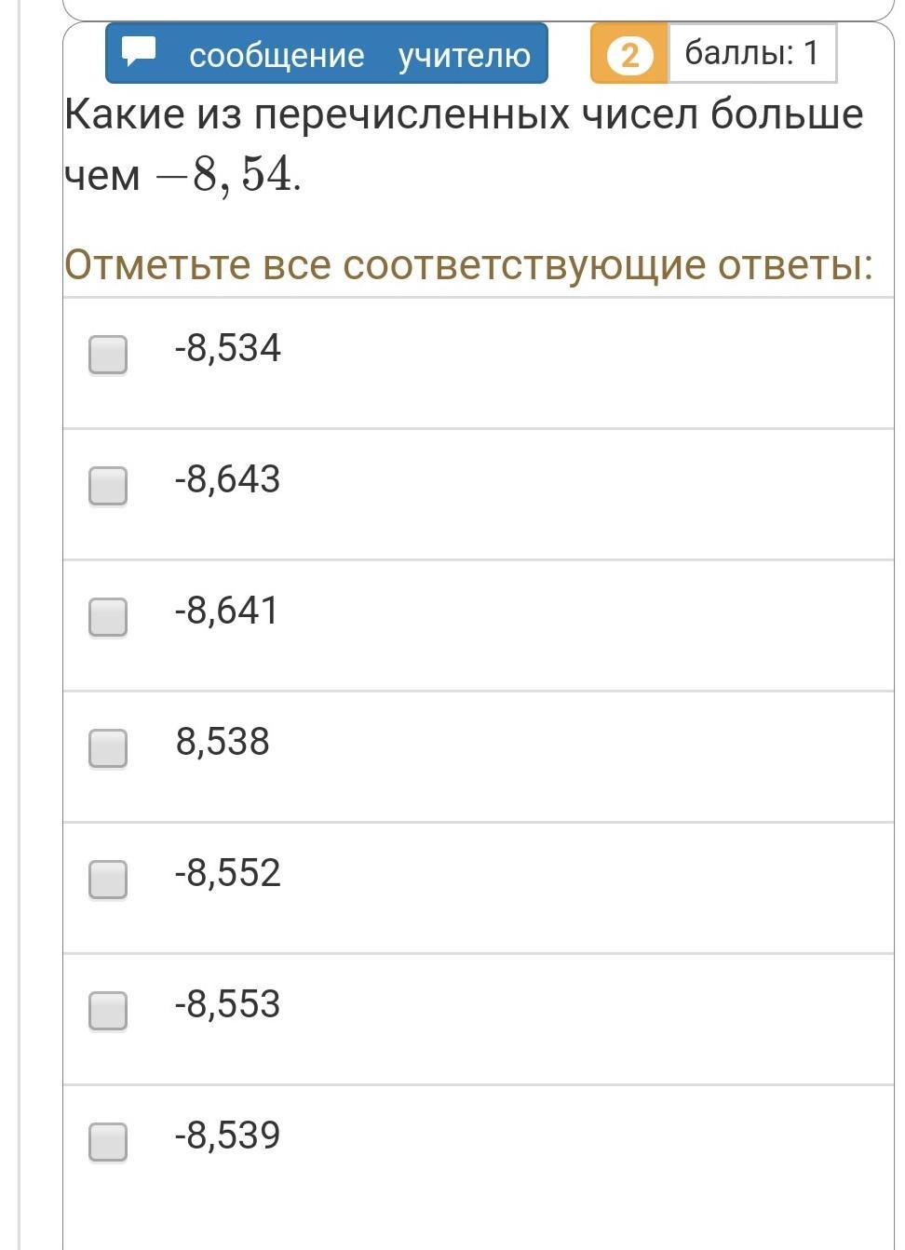
Task: Click the -8,553 answer label text
Action: (227, 1004)
